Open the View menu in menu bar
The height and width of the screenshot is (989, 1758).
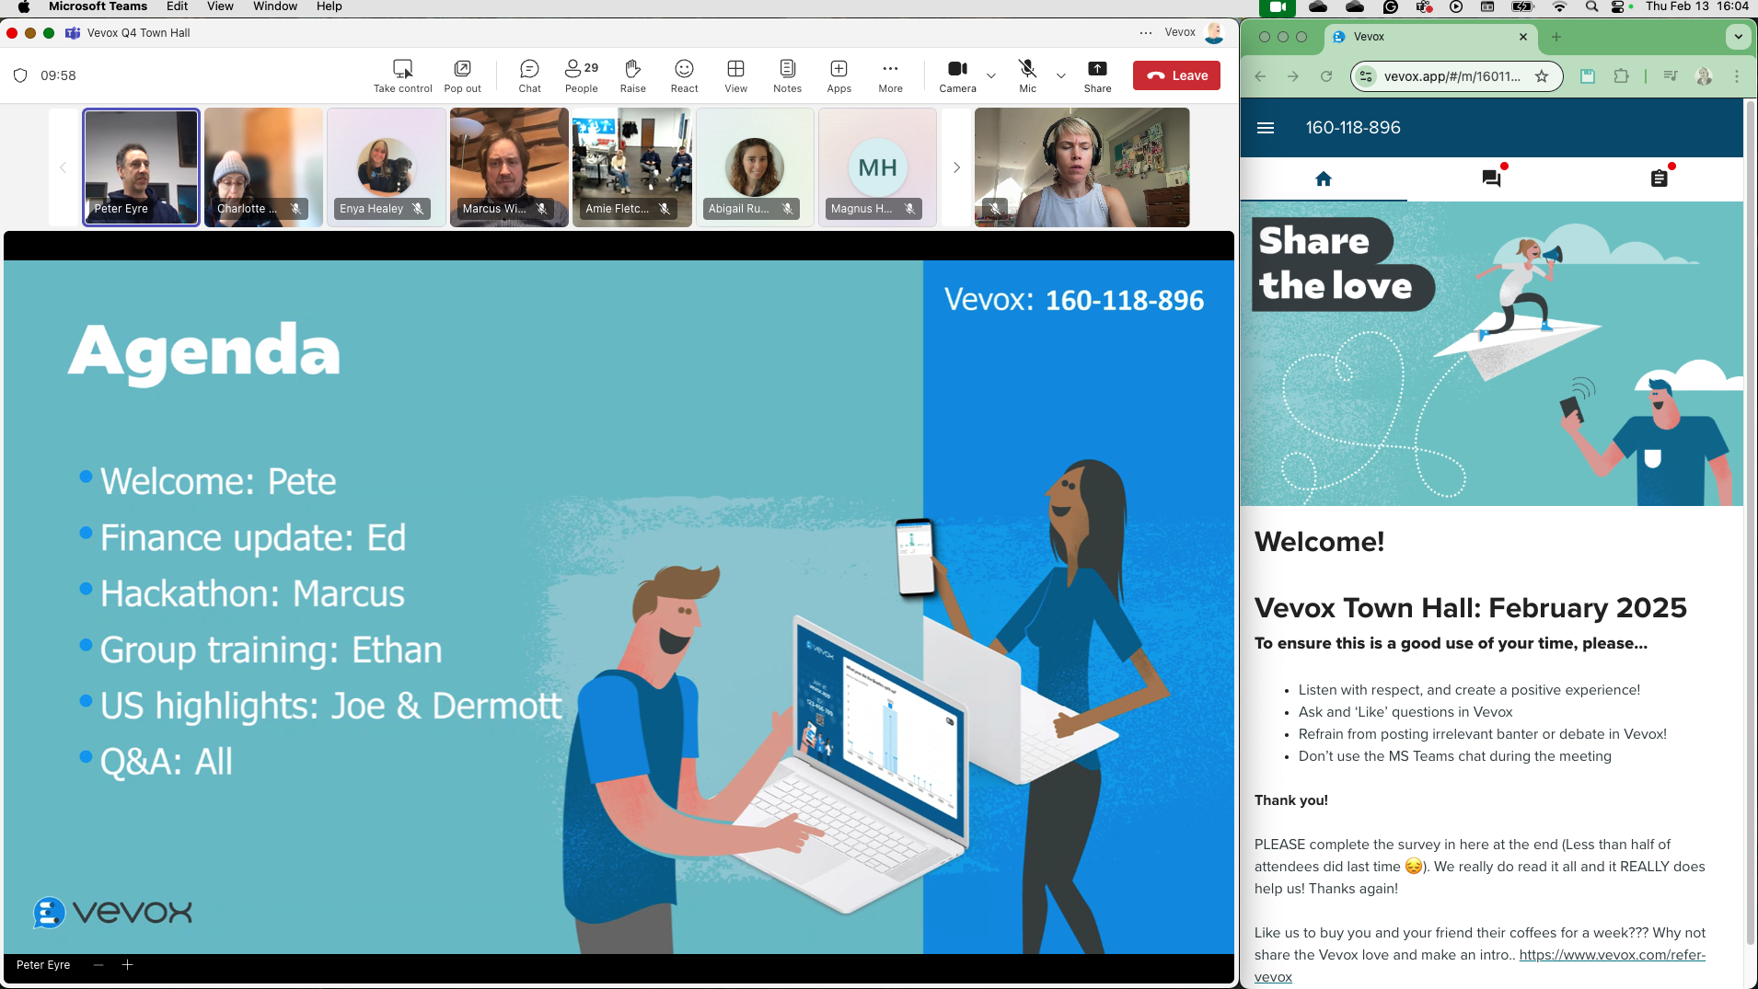coord(220,6)
